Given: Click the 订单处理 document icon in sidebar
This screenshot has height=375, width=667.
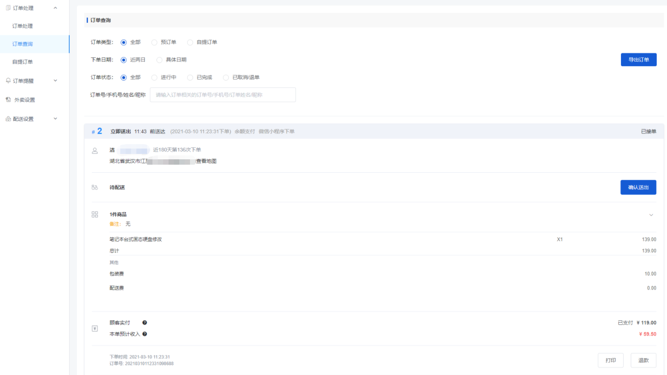Looking at the screenshot, I should (8, 8).
